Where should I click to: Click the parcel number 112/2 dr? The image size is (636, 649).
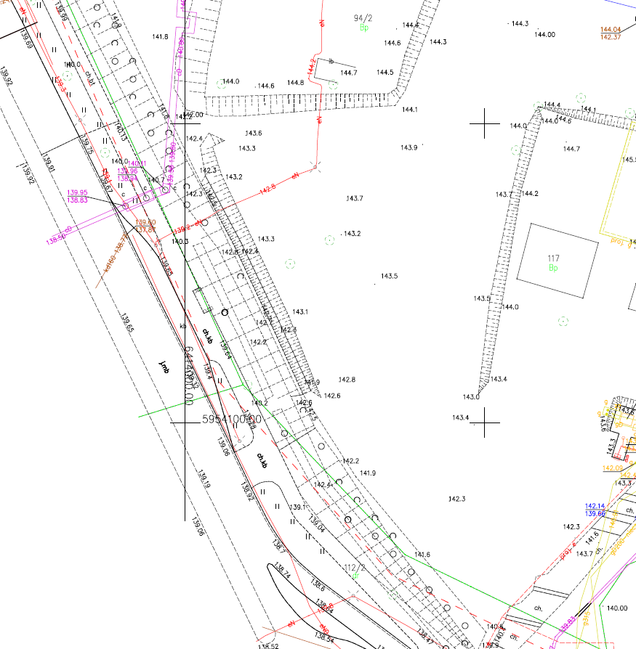point(355,571)
